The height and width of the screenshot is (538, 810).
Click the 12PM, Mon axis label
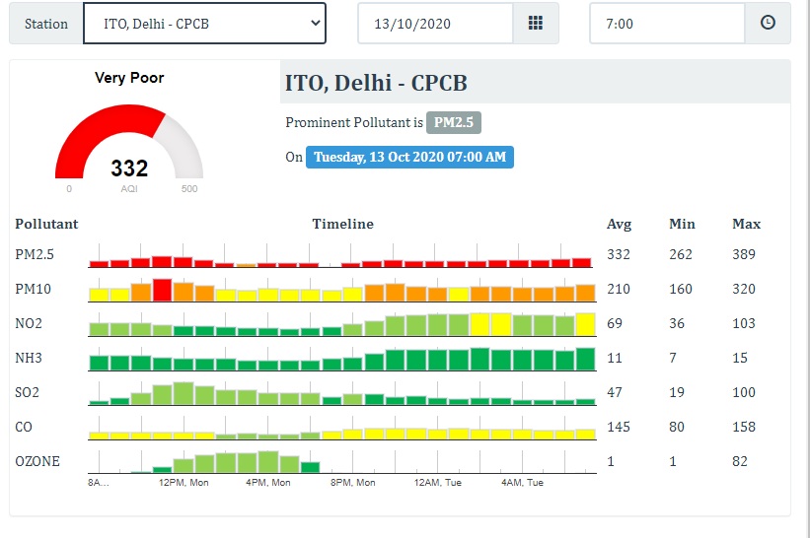click(x=184, y=483)
